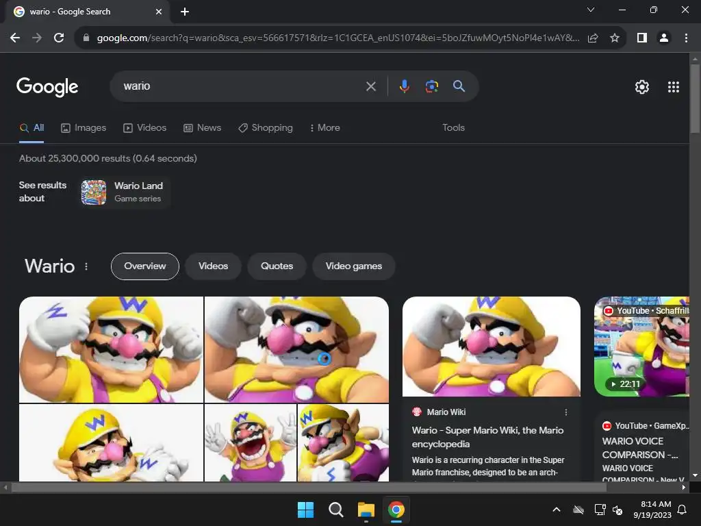Reload the Google search page
Screen dimensions: 701x526
point(59,38)
